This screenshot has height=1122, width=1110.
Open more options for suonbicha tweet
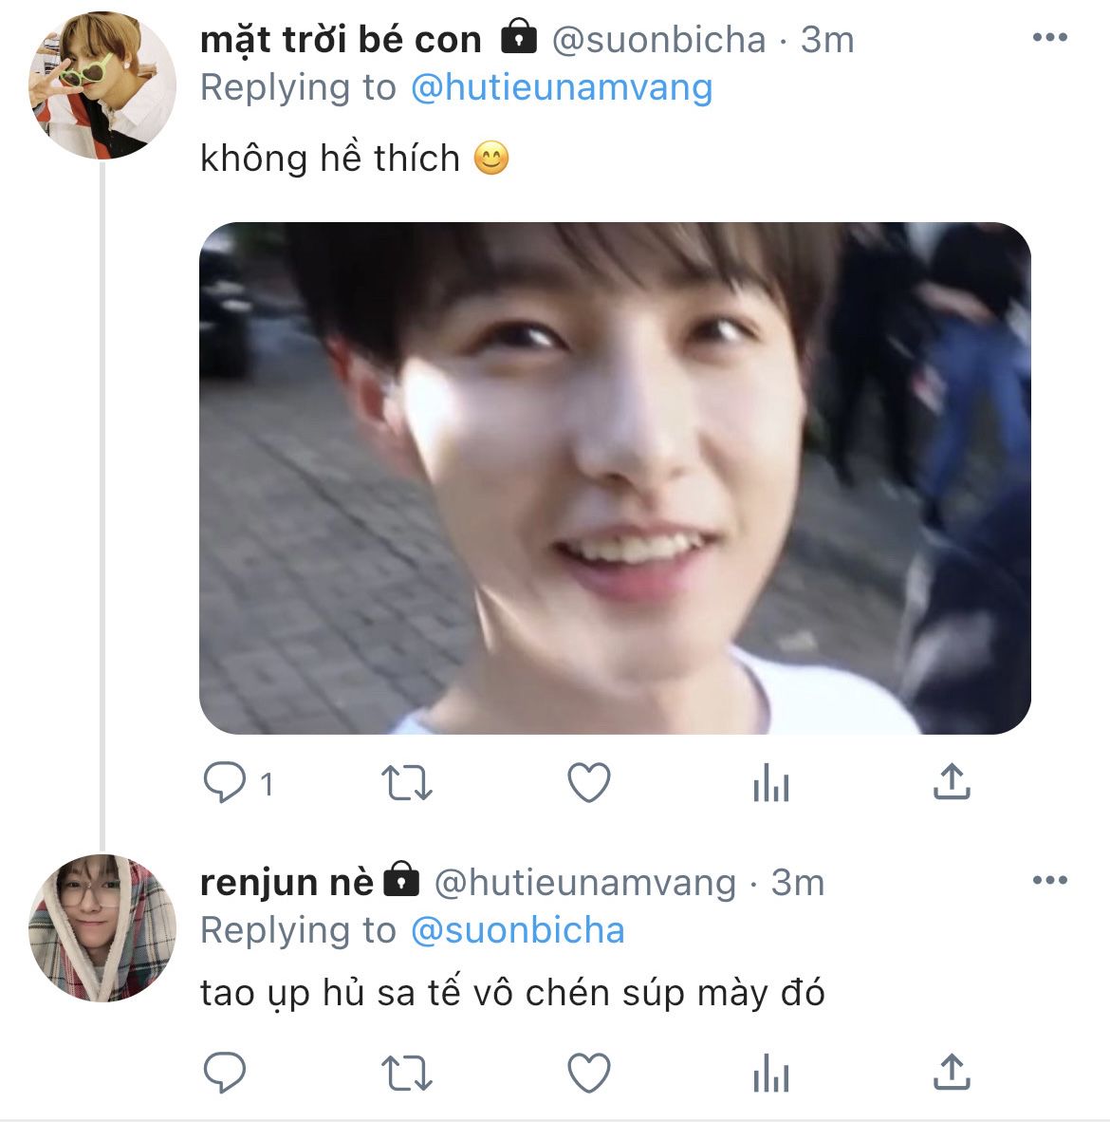click(1049, 38)
